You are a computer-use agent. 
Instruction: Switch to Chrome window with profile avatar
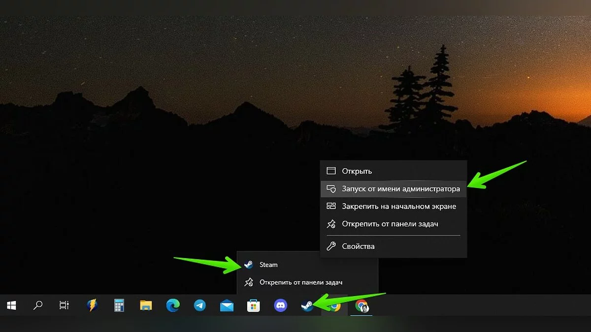tap(362, 305)
